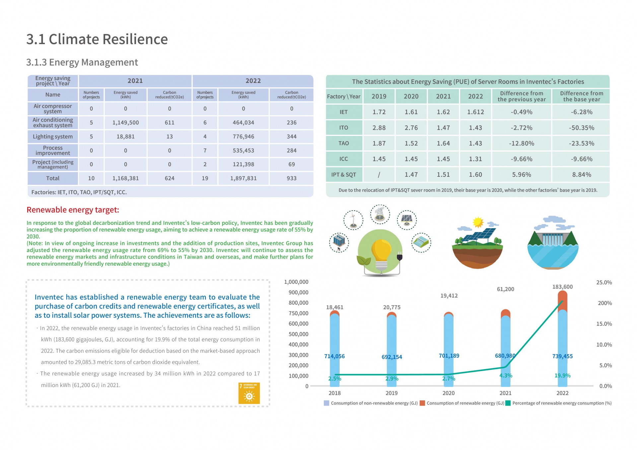Click the 1,000,000 y-axis label

tap(296, 282)
